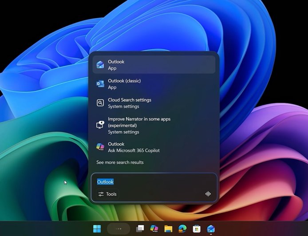Click the Microsoft 365 Copilot result icon

pyautogui.click(x=100, y=147)
